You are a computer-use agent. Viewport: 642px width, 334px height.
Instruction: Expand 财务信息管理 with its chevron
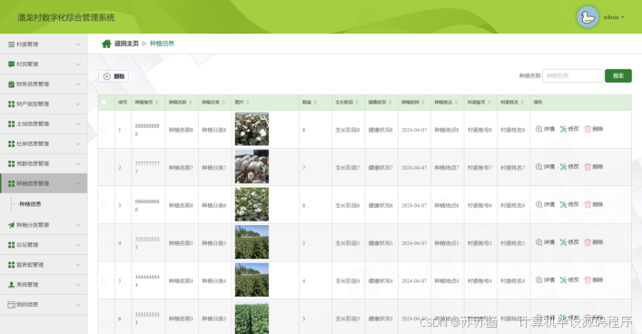78,83
